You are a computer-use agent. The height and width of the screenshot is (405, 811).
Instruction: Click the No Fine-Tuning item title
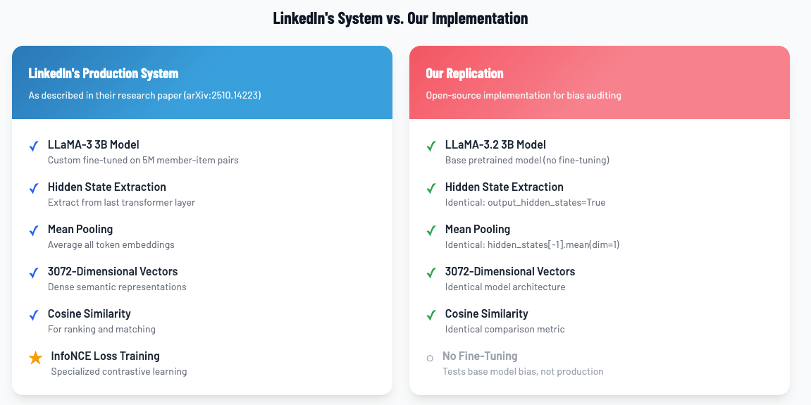(480, 356)
